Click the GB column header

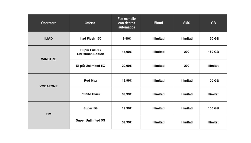click(213, 23)
